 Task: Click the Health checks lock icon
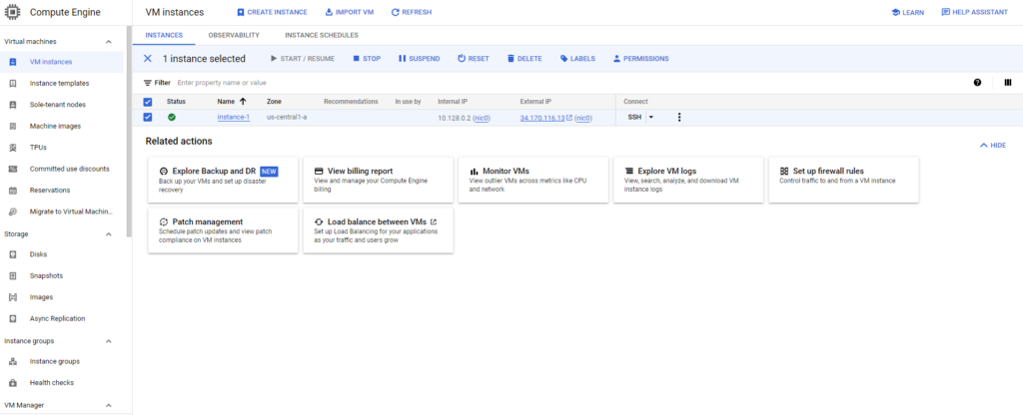[x=12, y=383]
